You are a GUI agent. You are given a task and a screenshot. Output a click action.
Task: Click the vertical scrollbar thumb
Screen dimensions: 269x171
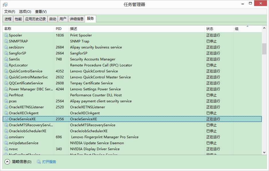point(264,49)
